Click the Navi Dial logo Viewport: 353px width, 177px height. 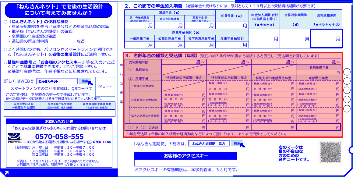click(15, 138)
